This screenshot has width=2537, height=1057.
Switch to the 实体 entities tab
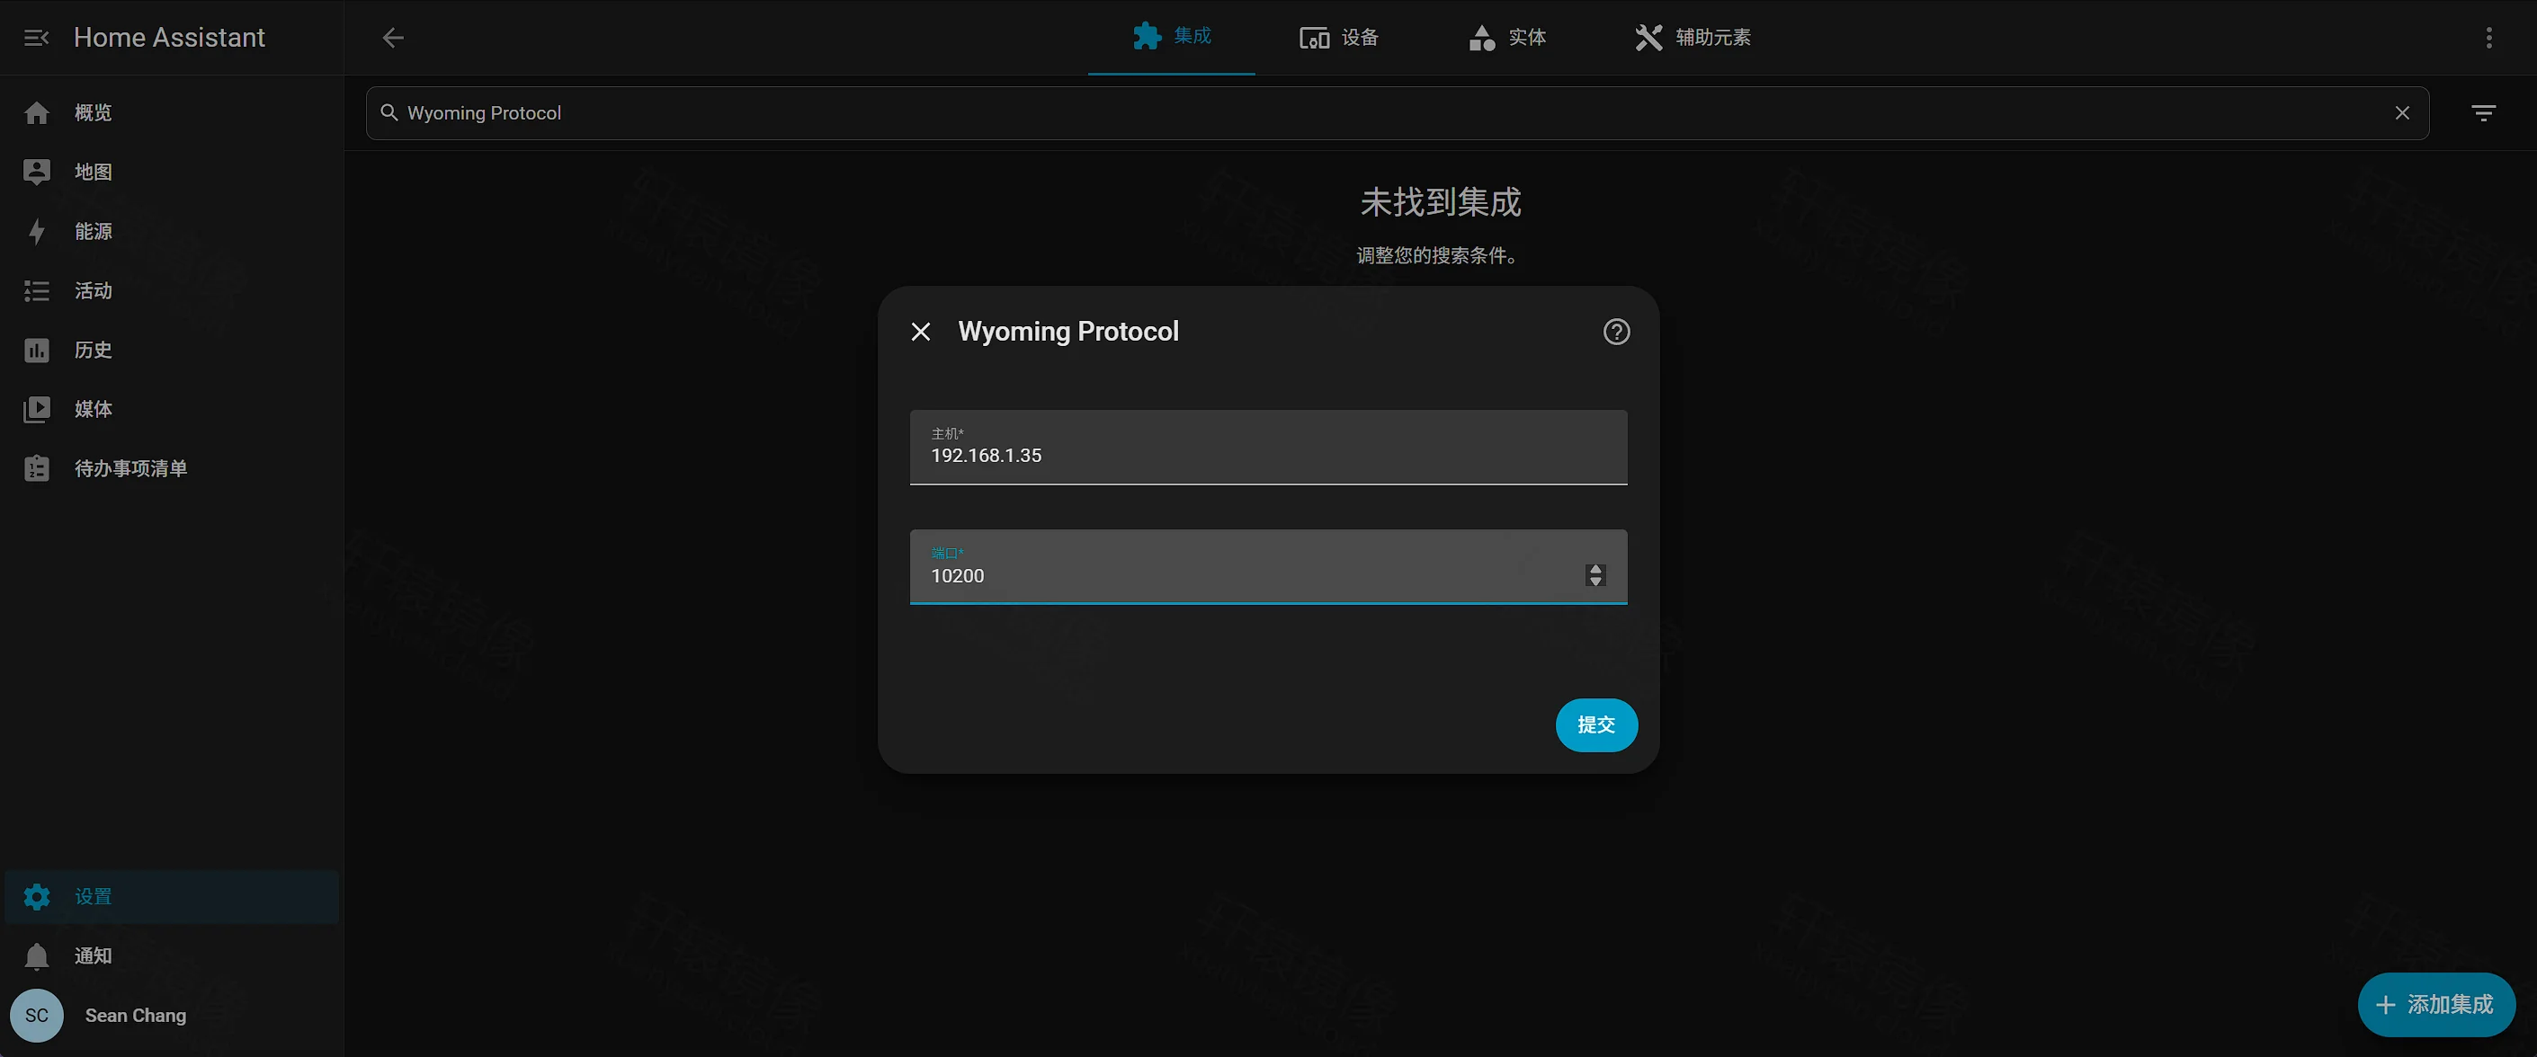(1507, 38)
